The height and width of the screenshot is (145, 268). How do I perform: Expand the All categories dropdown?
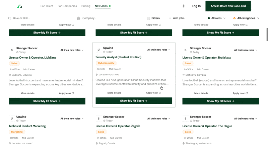[x=246, y=18]
